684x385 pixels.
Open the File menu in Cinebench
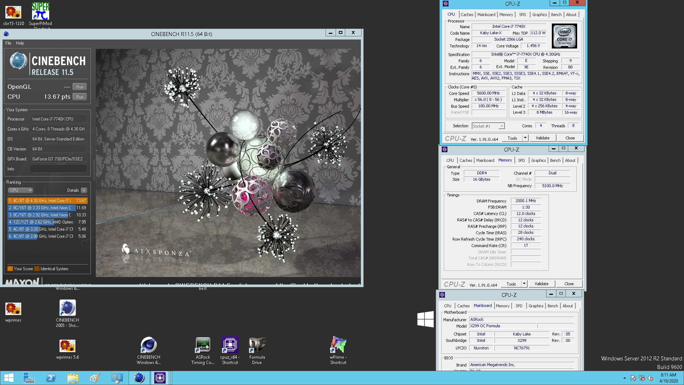pos(8,43)
